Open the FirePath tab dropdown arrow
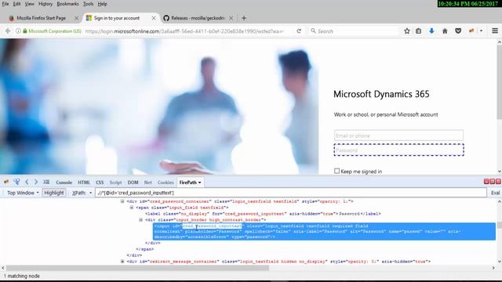 [200, 183]
